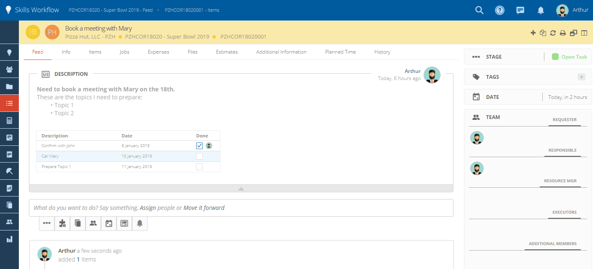
Task: Click the calculator icon in left sidebar
Action: (9, 120)
